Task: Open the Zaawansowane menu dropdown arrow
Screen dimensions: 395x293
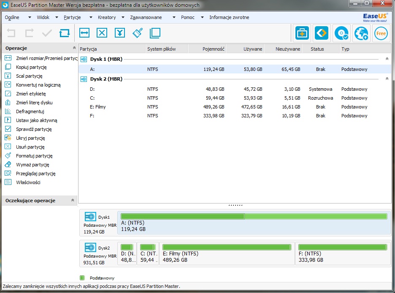Action: pos(174,17)
